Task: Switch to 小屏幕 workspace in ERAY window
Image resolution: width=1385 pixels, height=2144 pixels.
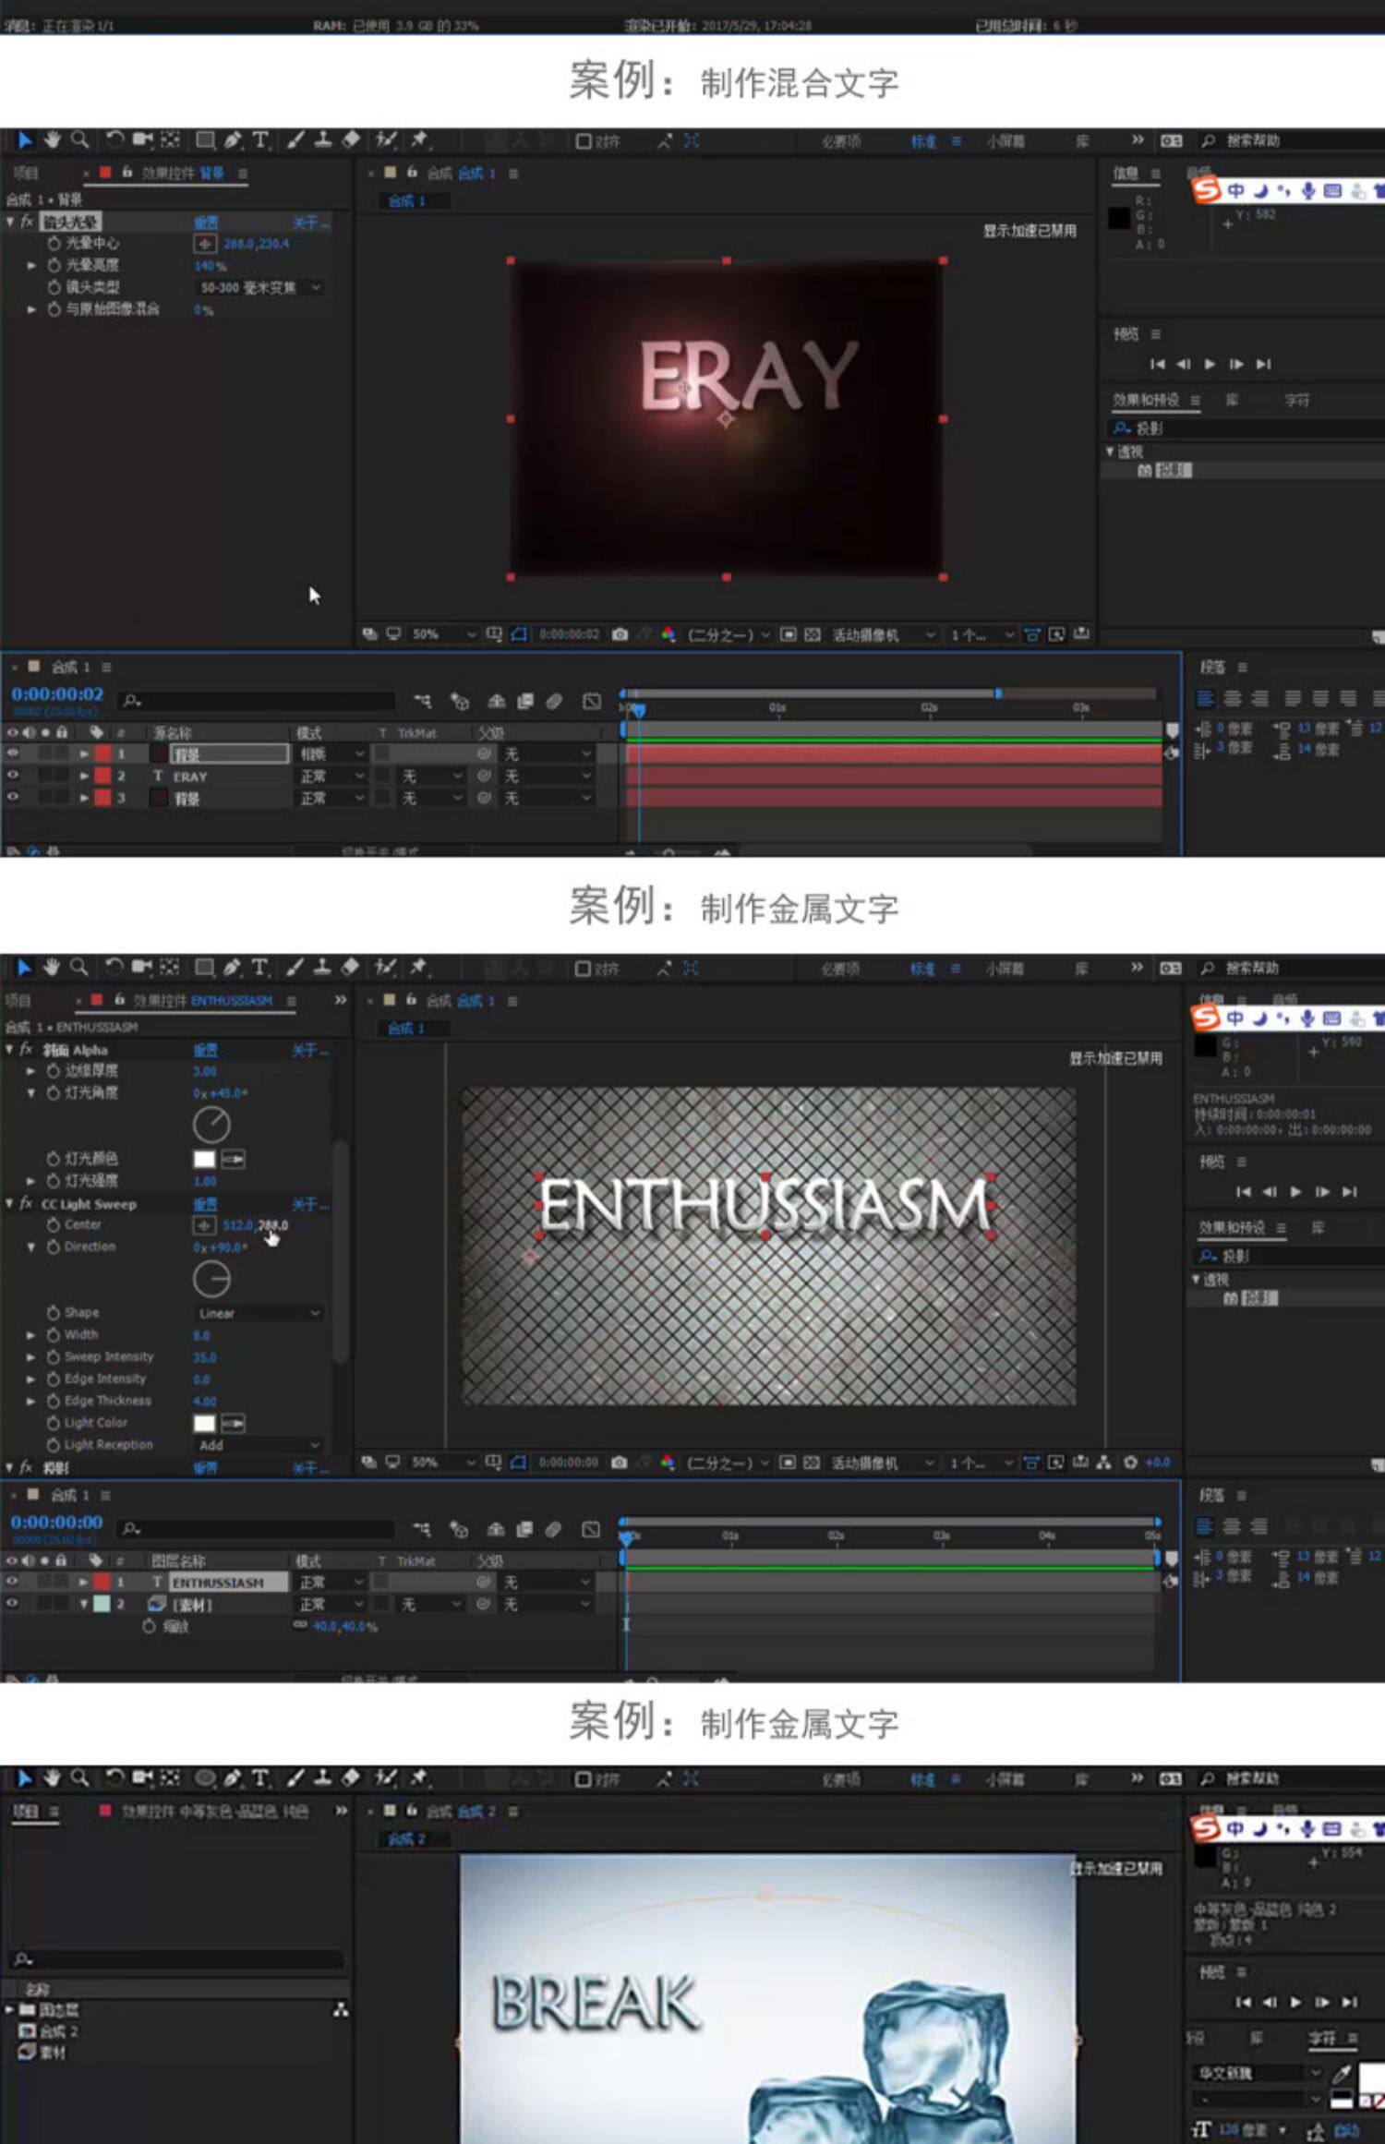Action: pyautogui.click(x=1006, y=141)
